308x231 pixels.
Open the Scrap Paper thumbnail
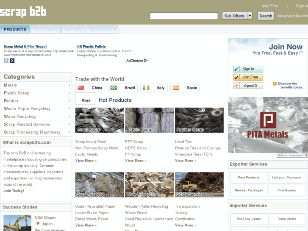point(100,185)
